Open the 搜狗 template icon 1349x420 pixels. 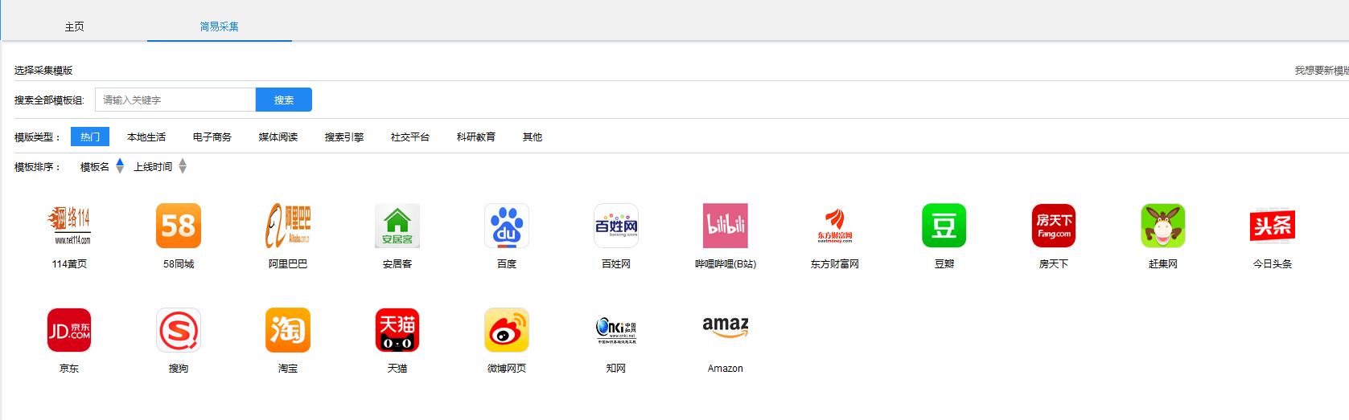pos(179,330)
